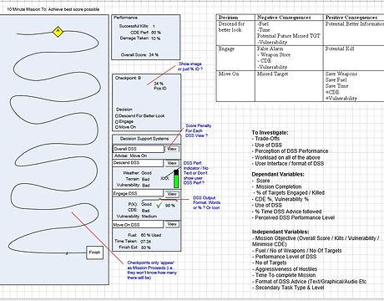
Task: Click View button next to Engage DSS
Action: pyautogui.click(x=172, y=194)
